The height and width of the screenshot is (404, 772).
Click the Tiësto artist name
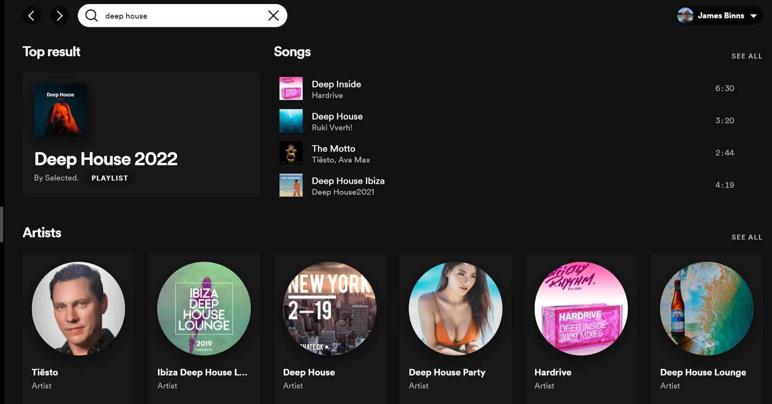45,372
